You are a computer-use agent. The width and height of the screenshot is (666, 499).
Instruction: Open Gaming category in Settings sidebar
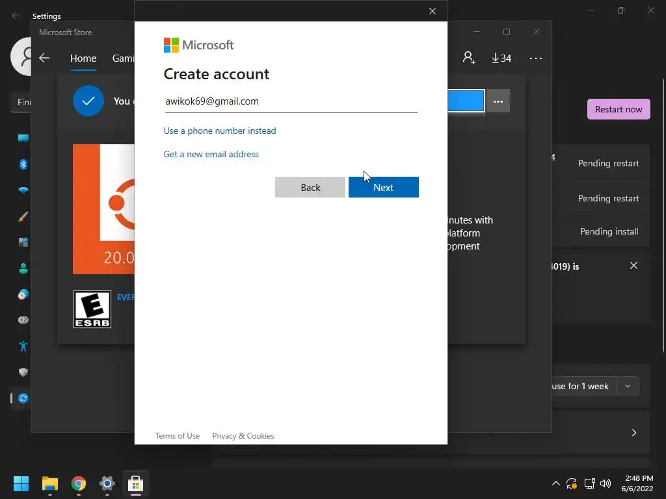(23, 320)
